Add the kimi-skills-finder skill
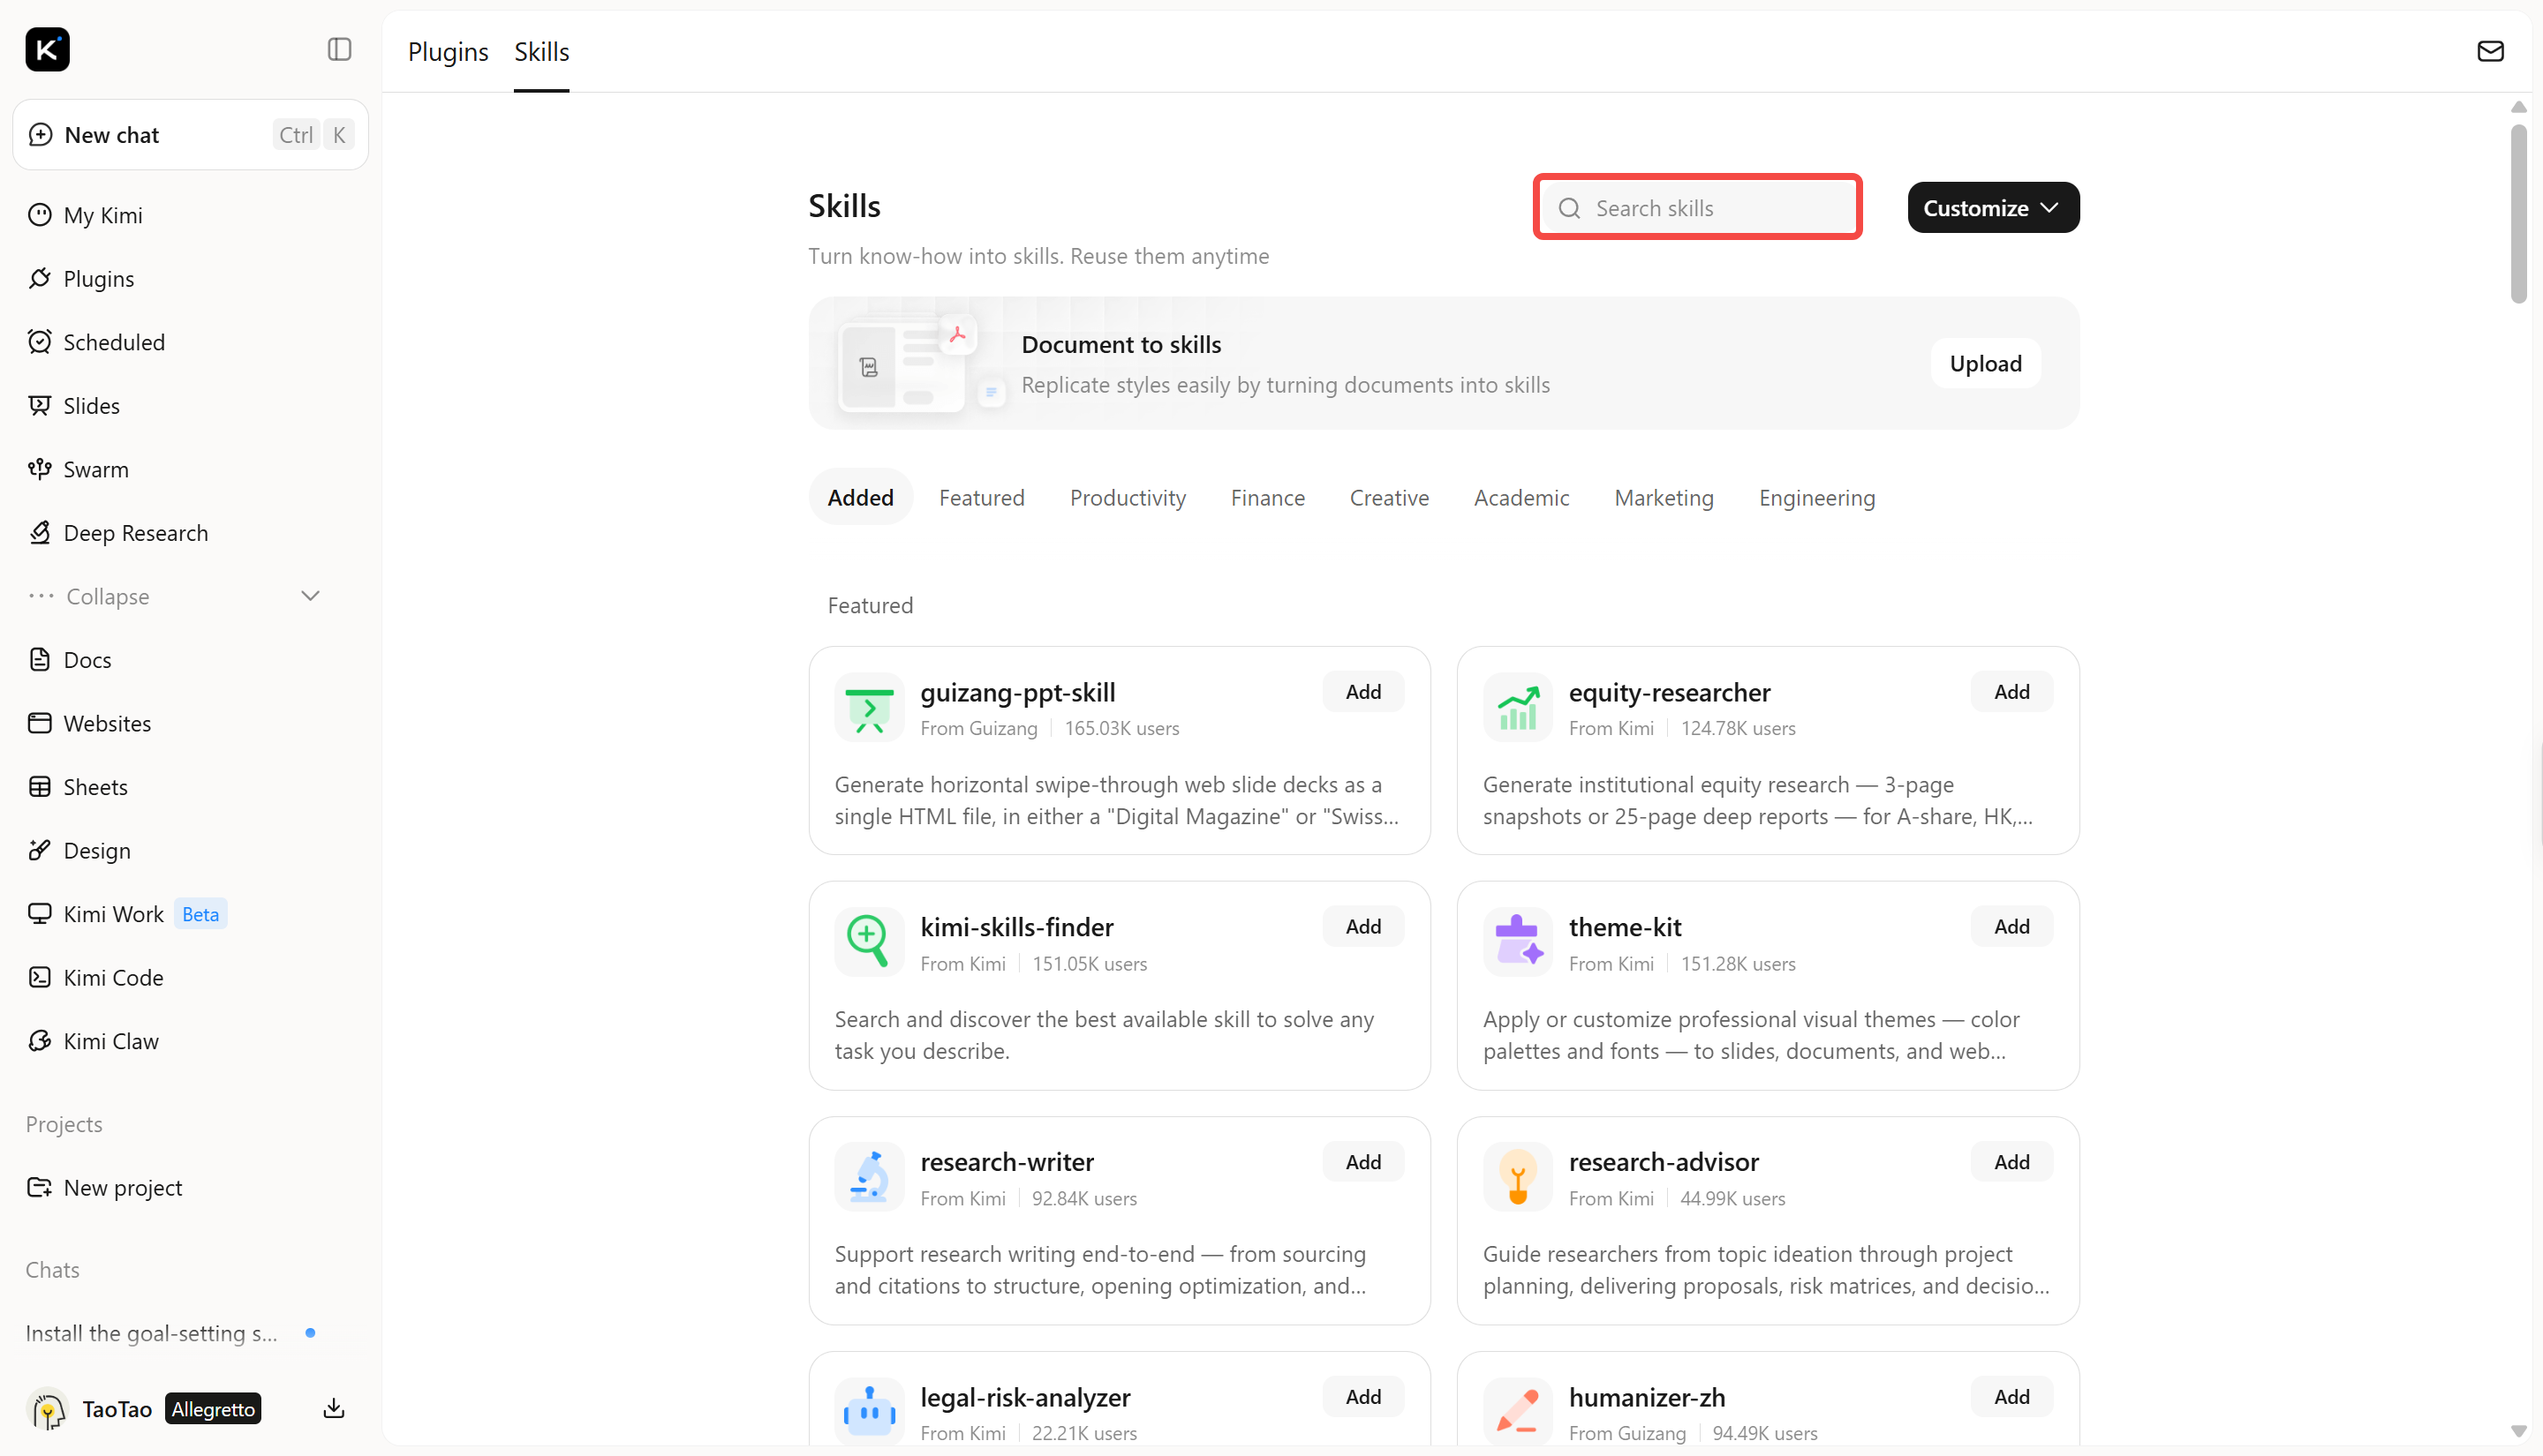Screen dimensions: 2543x1456 (1362, 927)
